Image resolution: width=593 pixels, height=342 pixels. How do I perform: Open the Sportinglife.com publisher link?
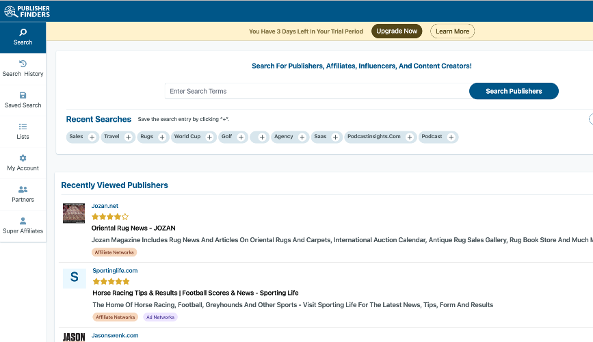coord(115,271)
